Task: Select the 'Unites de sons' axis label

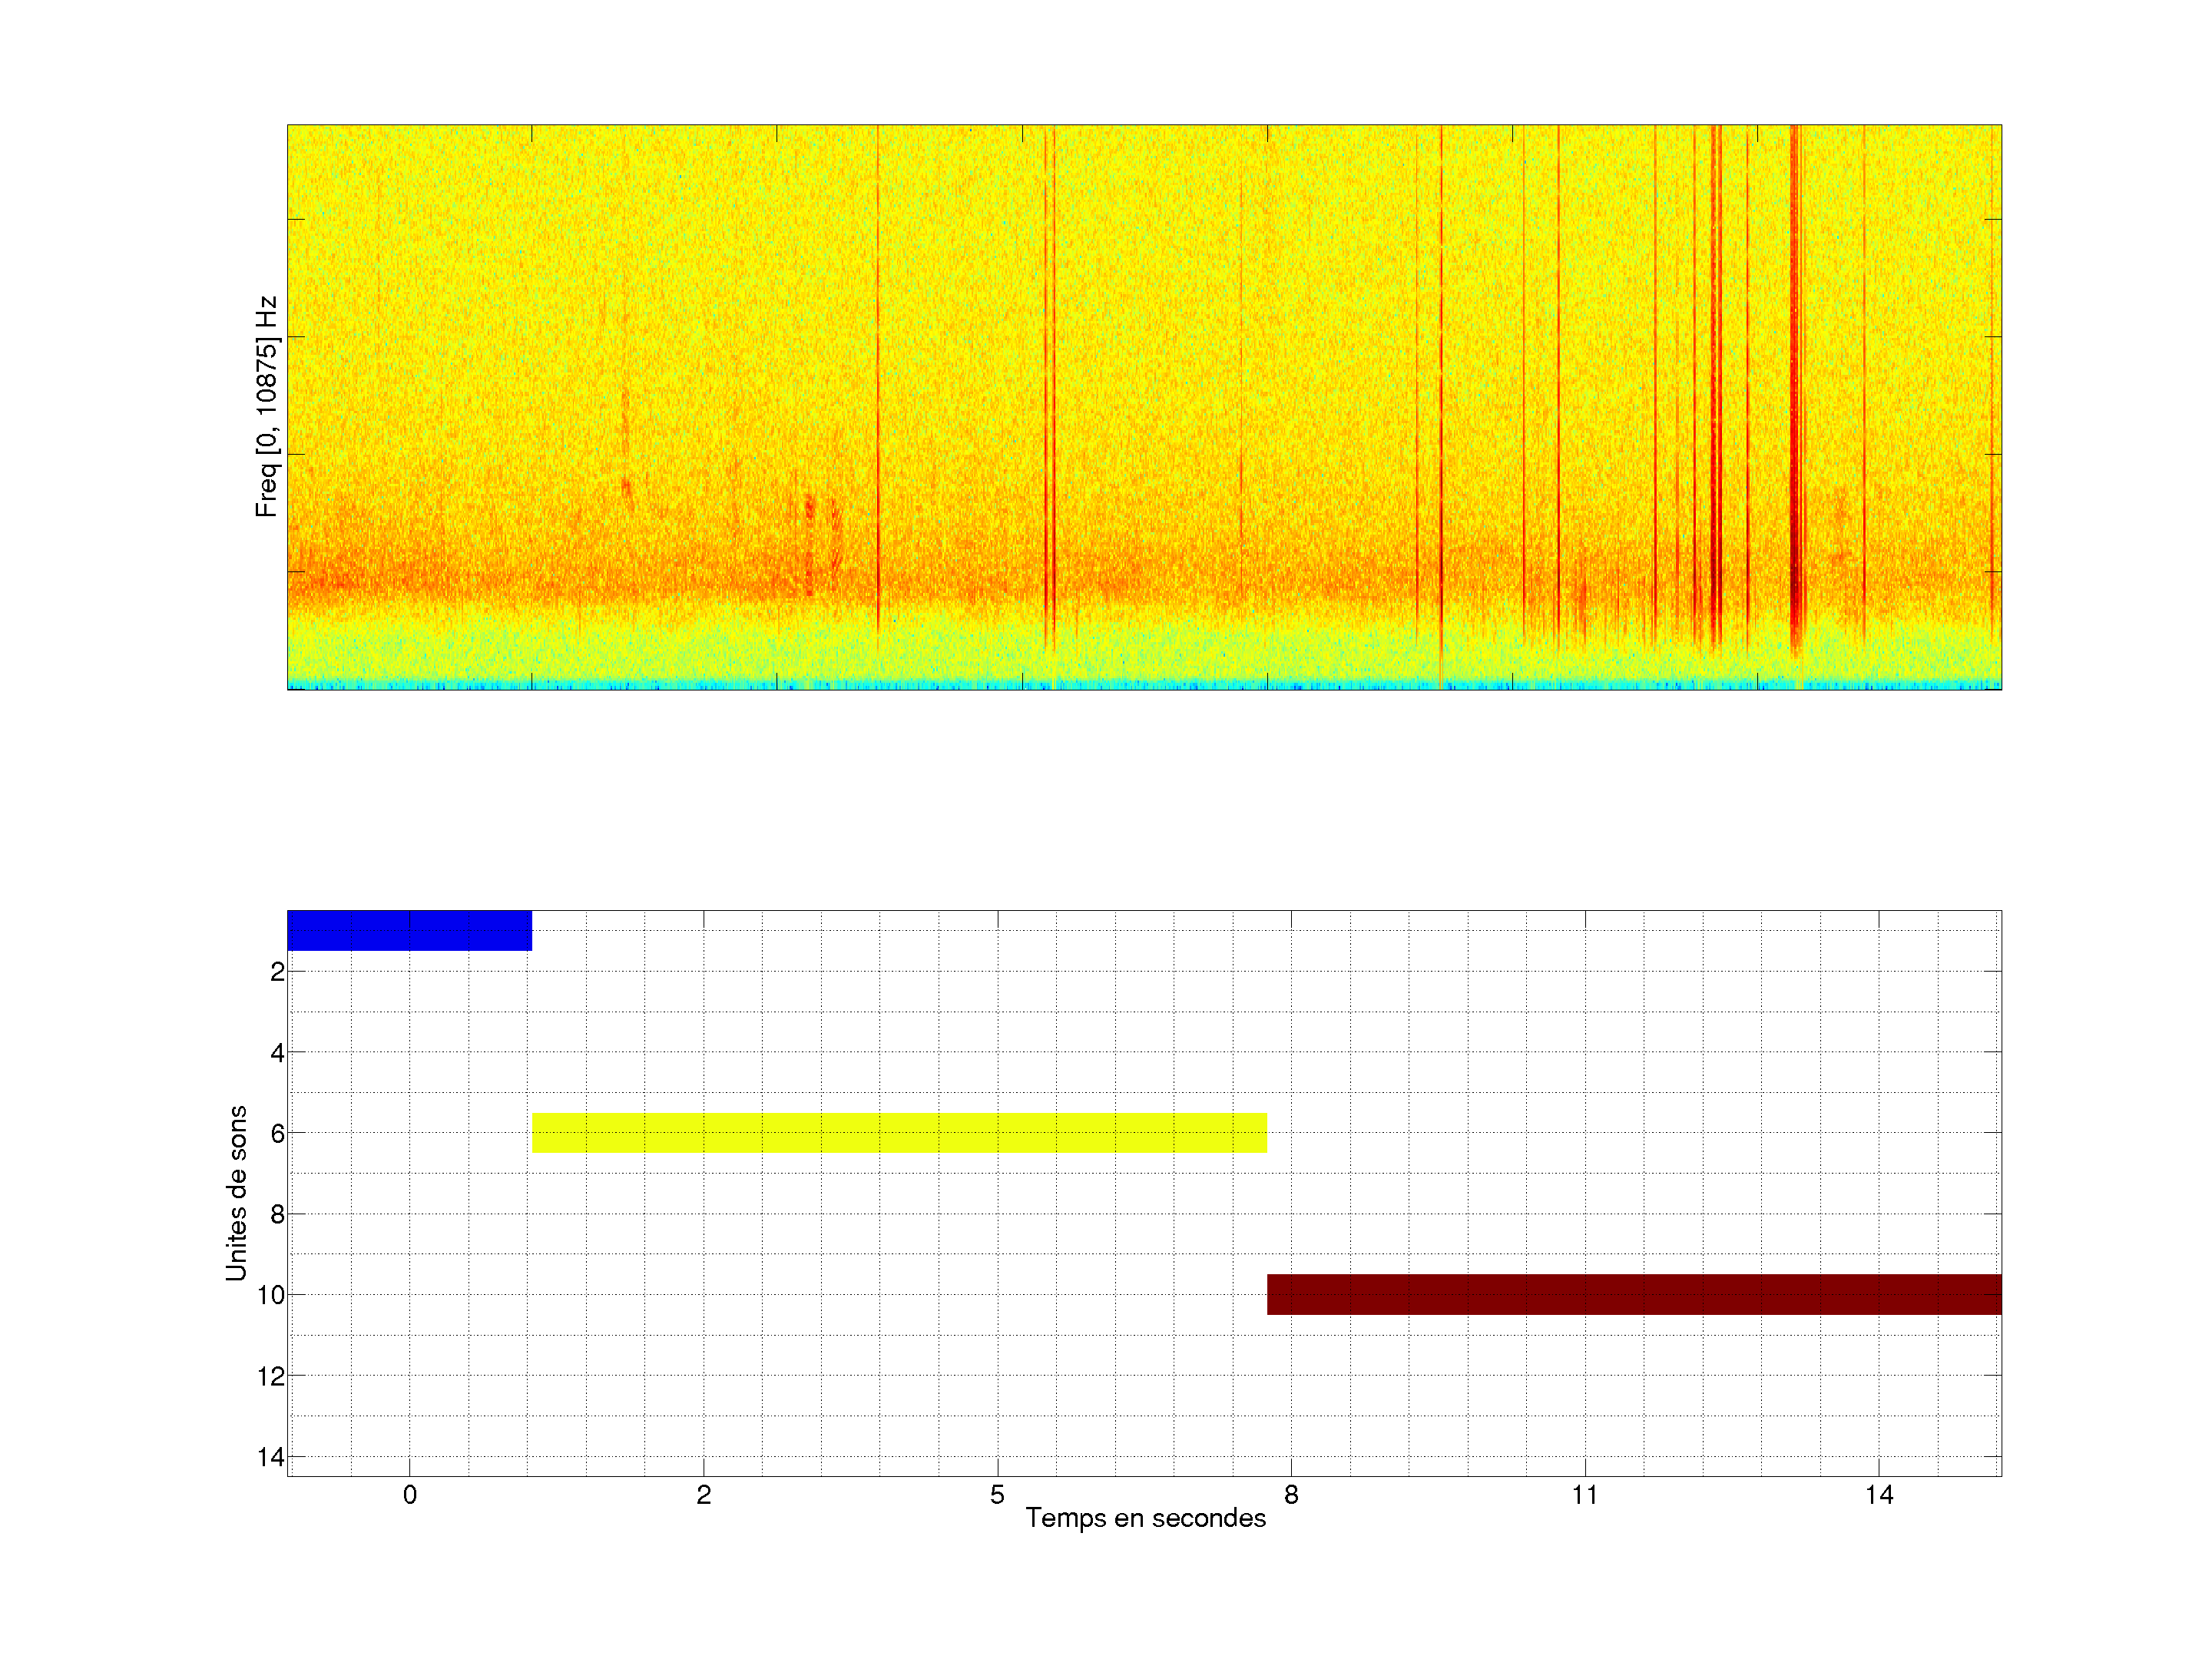Action: click(236, 1193)
